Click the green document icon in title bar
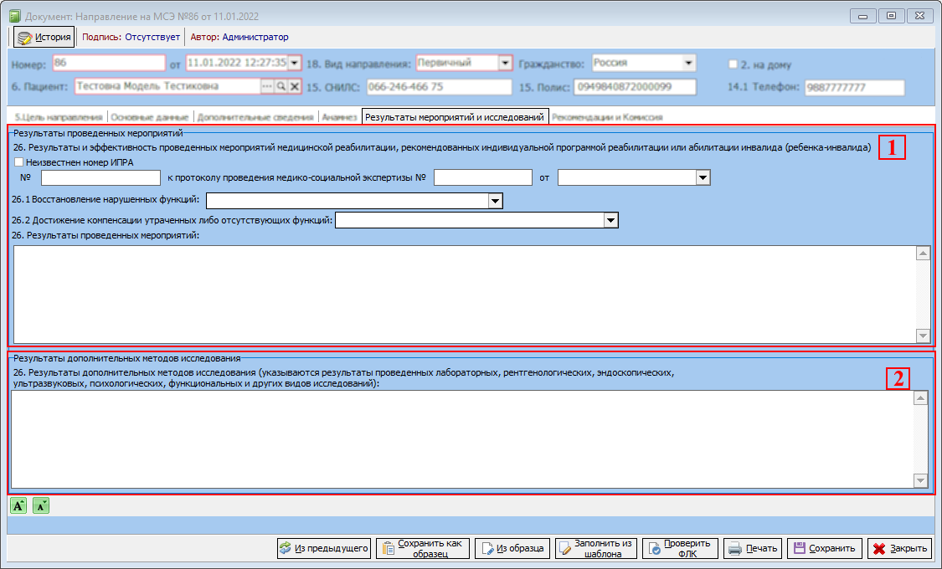The image size is (942, 569). (15, 16)
